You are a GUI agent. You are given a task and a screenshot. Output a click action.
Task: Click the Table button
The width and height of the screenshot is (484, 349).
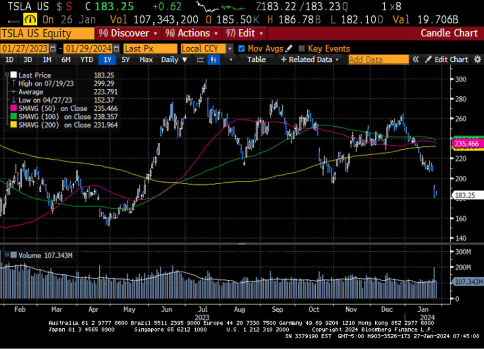(256, 60)
